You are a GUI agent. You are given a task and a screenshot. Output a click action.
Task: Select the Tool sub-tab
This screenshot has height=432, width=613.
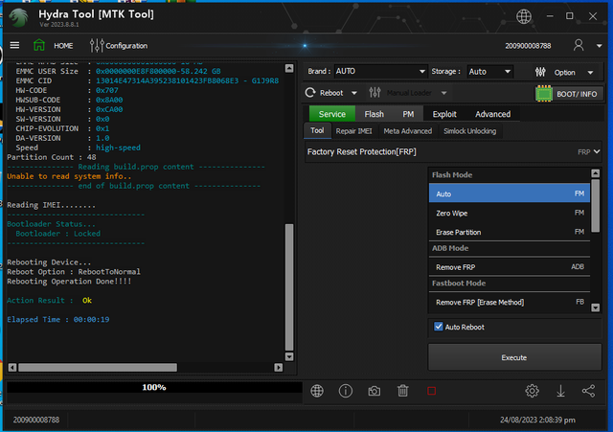pos(317,130)
